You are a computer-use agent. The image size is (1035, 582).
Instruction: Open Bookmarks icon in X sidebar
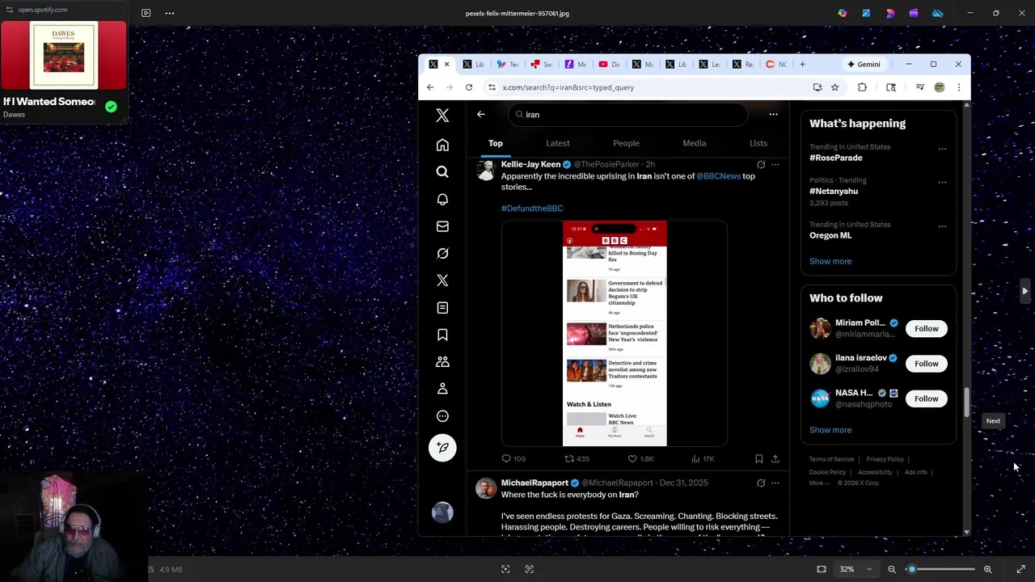pos(442,335)
